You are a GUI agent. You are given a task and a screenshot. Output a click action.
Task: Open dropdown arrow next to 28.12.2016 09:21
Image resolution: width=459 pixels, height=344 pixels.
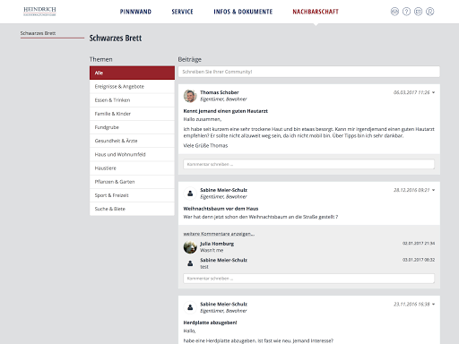(434, 190)
